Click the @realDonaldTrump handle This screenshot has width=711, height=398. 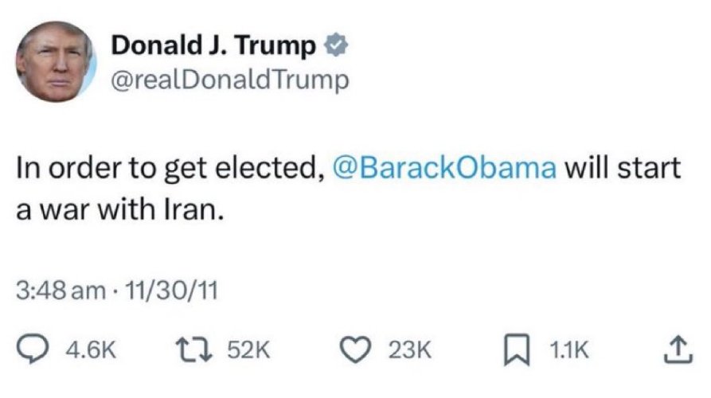pyautogui.click(x=230, y=80)
